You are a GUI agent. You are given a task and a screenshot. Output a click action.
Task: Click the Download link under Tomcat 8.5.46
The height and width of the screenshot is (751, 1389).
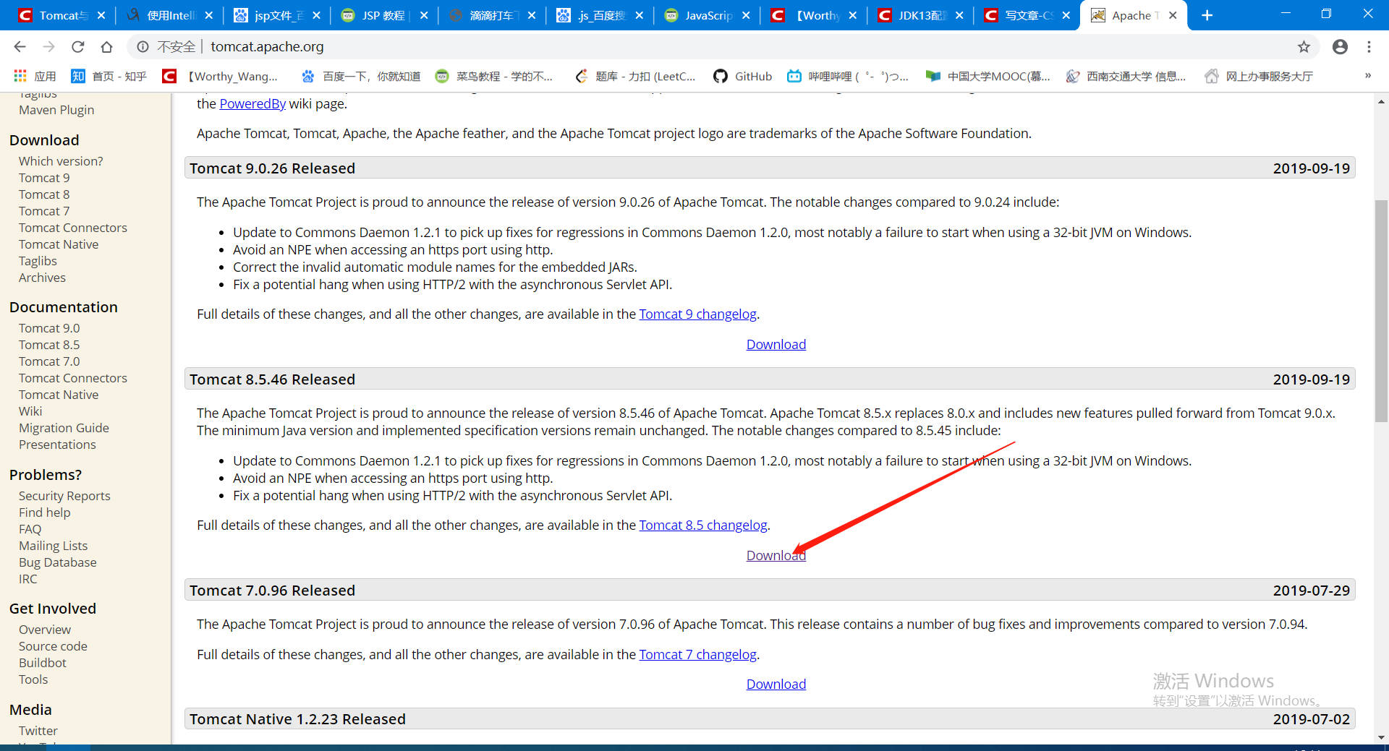[x=776, y=556]
